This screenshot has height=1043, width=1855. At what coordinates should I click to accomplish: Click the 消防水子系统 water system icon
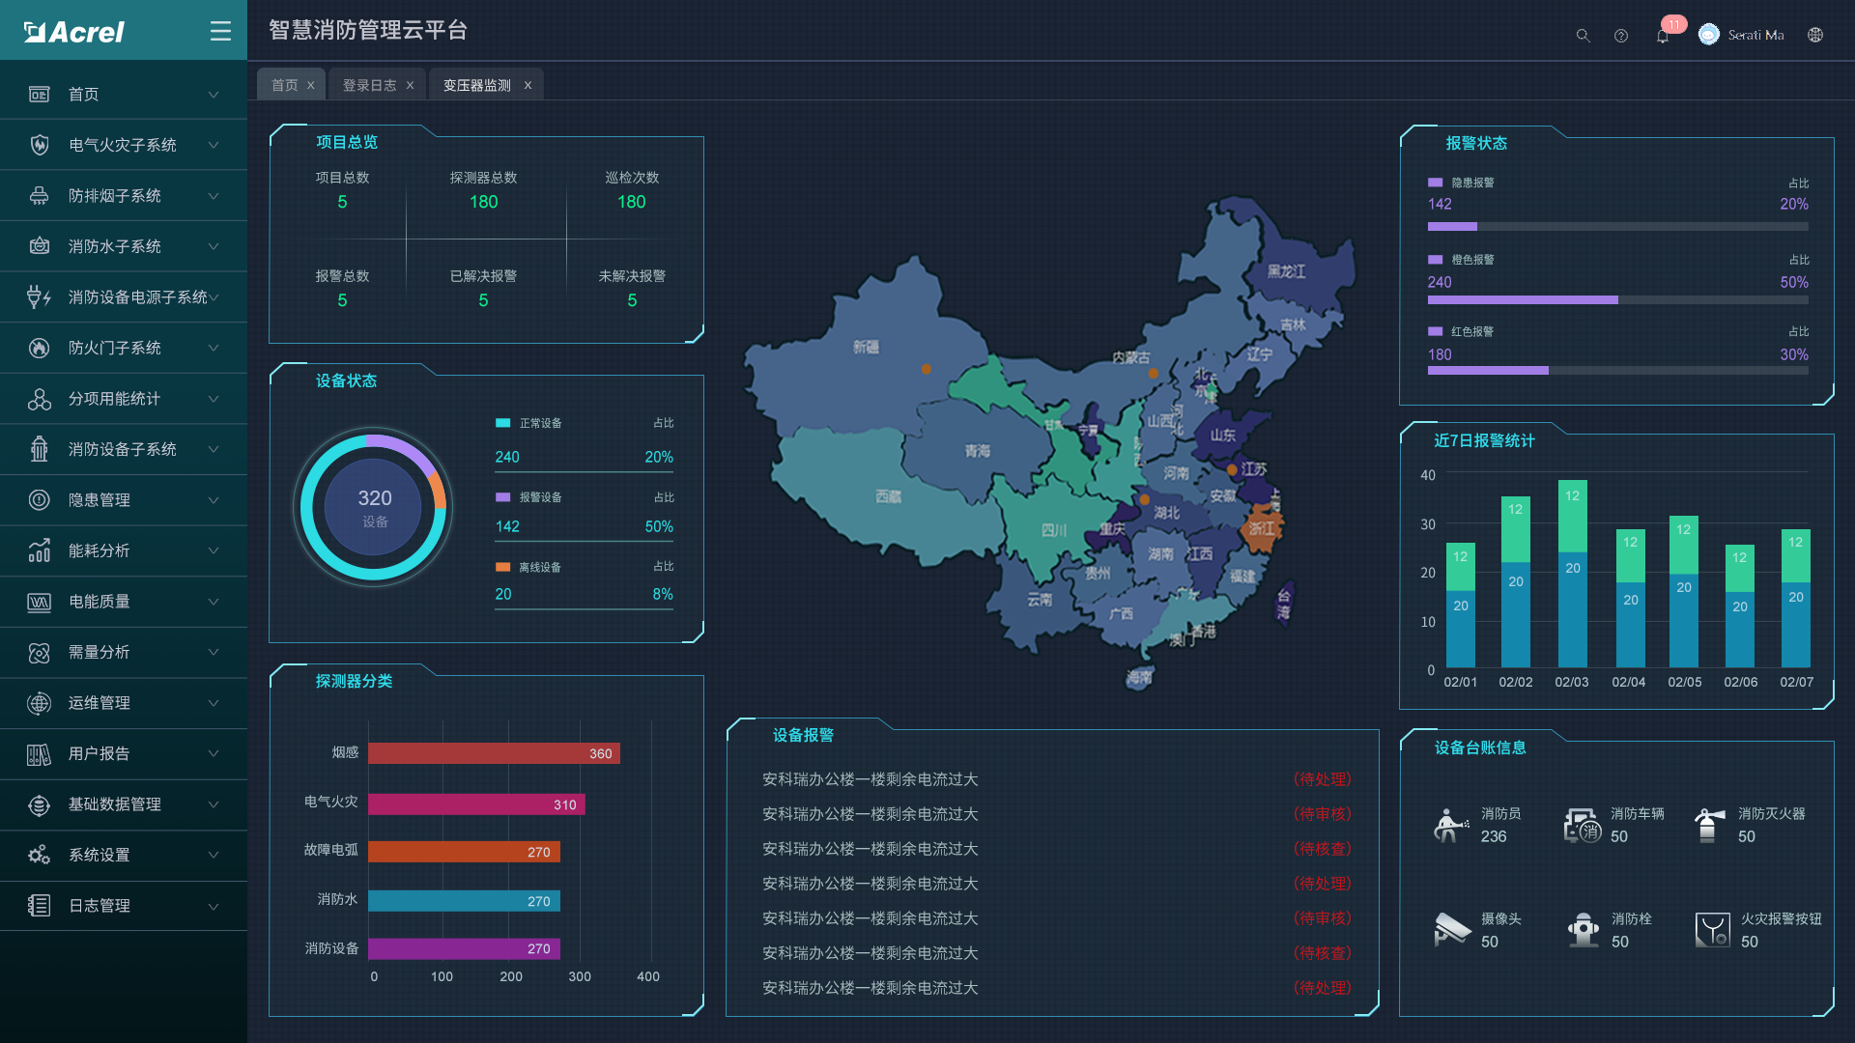(x=39, y=246)
